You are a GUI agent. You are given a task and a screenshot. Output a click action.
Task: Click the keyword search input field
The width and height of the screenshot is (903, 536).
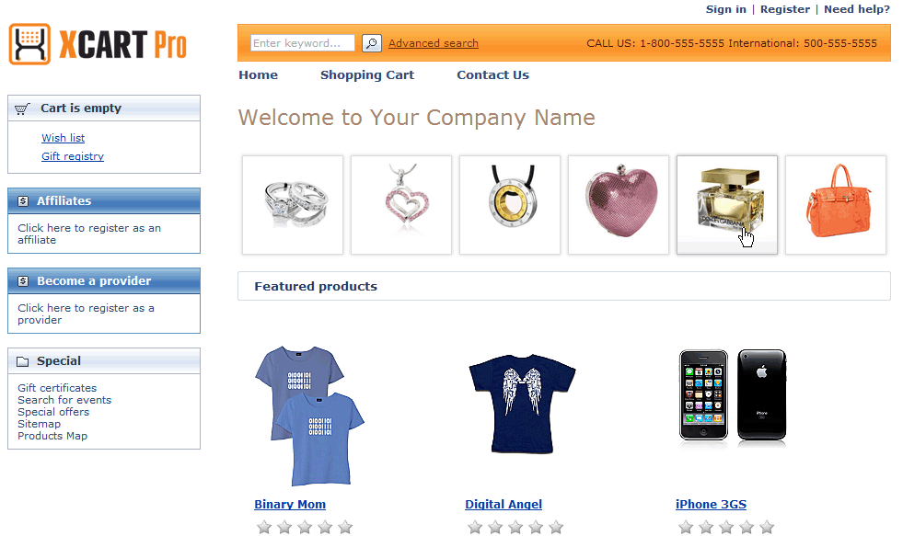[x=302, y=43]
